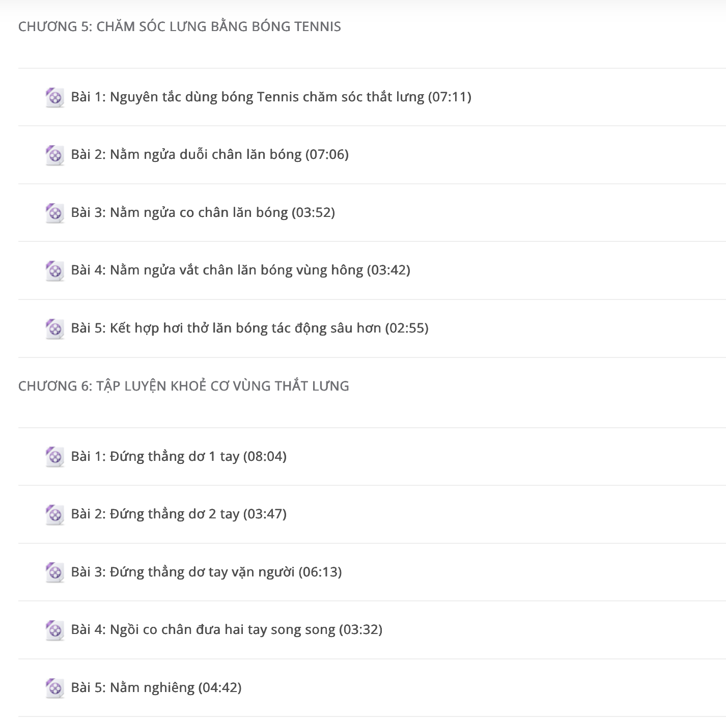Click video icon beside Nguyên tắc dùng bóng Tennis lesson
Viewport: 726px width, 718px height.
54,97
